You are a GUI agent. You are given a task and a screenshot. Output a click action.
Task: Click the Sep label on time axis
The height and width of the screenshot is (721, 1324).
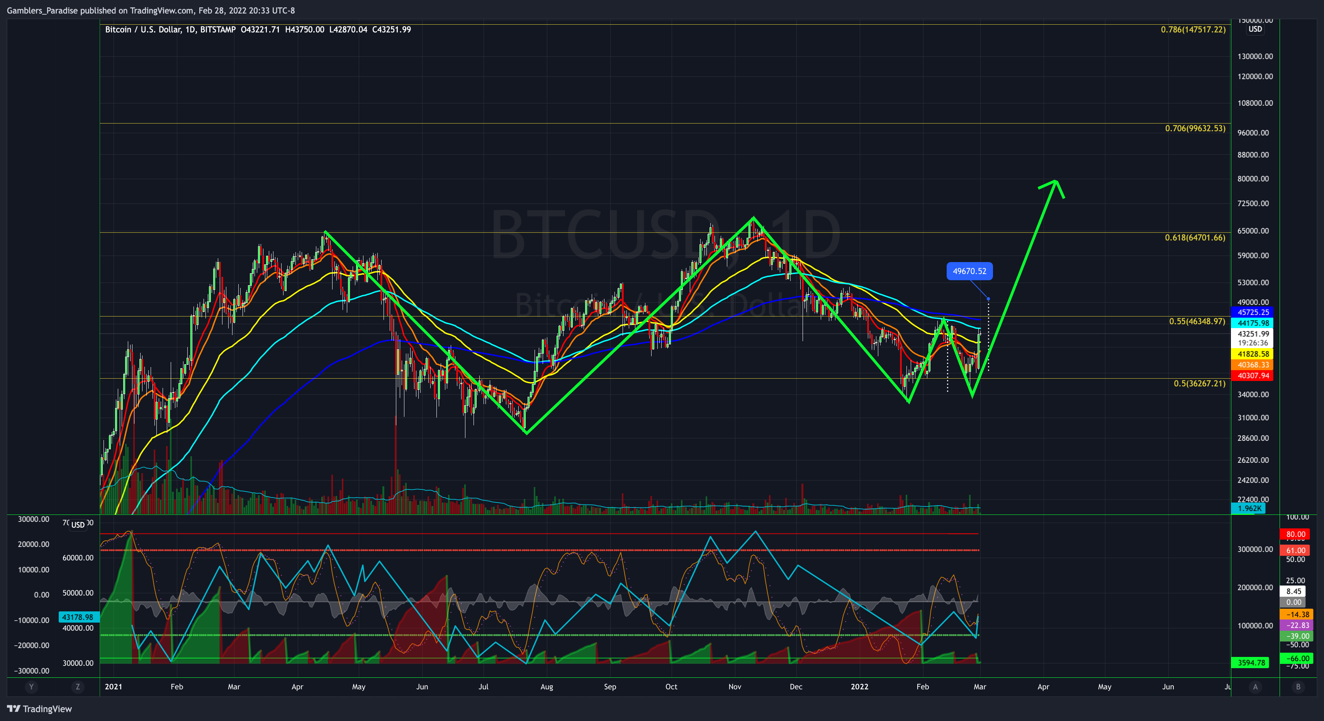click(609, 687)
